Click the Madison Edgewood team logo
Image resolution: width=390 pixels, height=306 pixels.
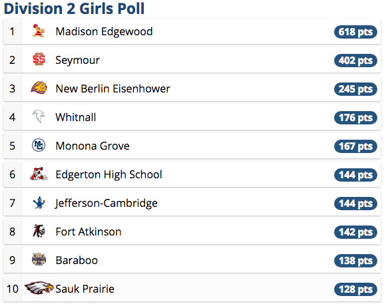pos(39,31)
